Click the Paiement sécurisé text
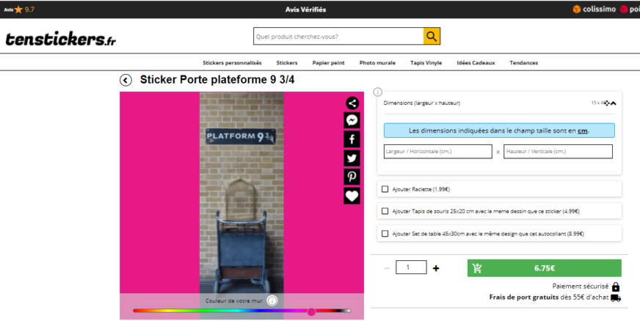The image size is (640, 321). 580,287
